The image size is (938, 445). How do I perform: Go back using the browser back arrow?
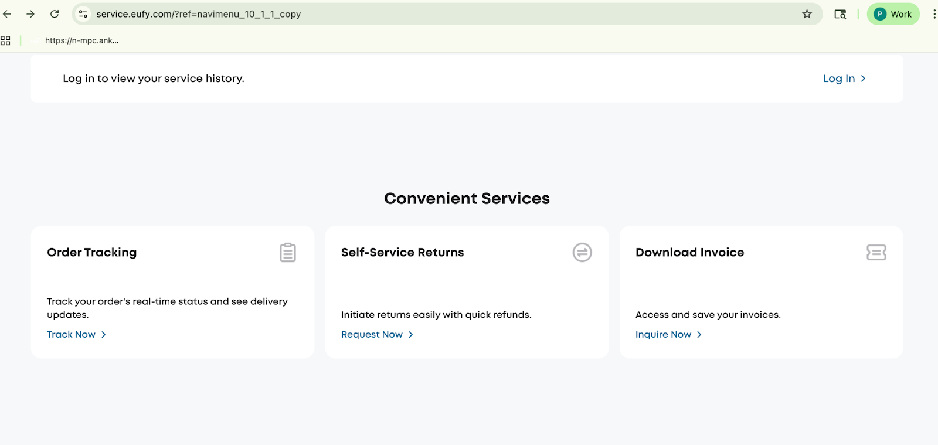(x=8, y=14)
